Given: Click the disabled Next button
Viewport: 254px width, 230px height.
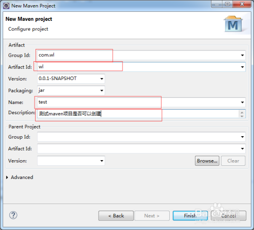Looking at the screenshot, I should click(x=152, y=216).
